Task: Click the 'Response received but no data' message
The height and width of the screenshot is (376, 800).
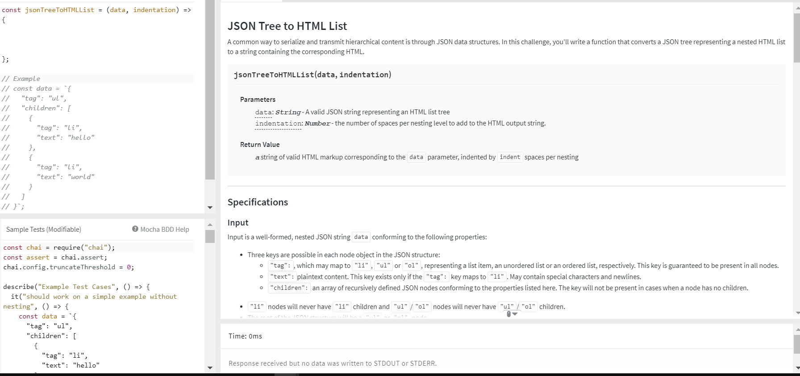Action: click(333, 363)
